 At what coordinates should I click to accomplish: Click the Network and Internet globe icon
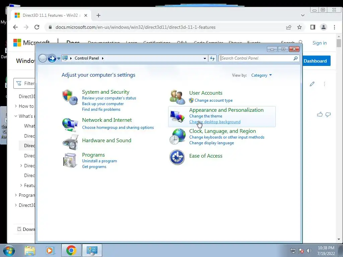(70, 125)
